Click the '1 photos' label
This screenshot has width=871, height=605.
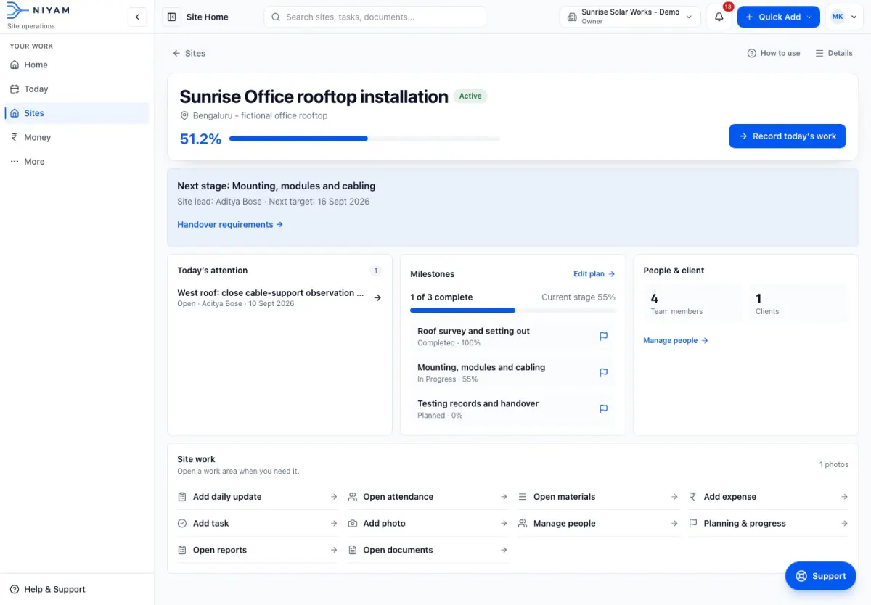[x=834, y=464]
